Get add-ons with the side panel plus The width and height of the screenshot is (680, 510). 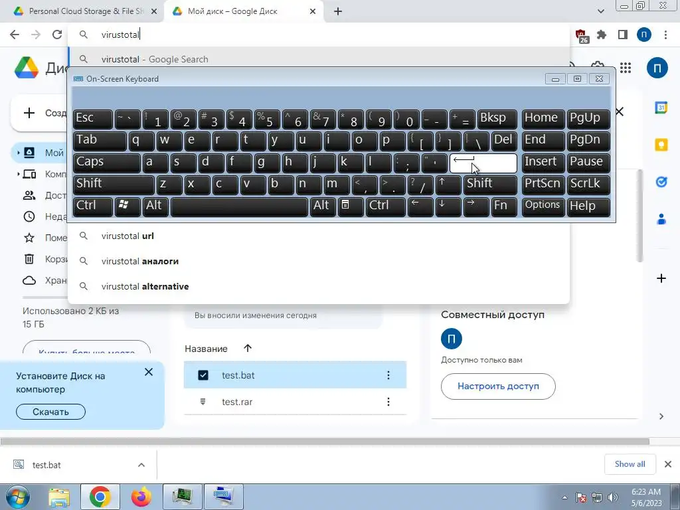[661, 278]
